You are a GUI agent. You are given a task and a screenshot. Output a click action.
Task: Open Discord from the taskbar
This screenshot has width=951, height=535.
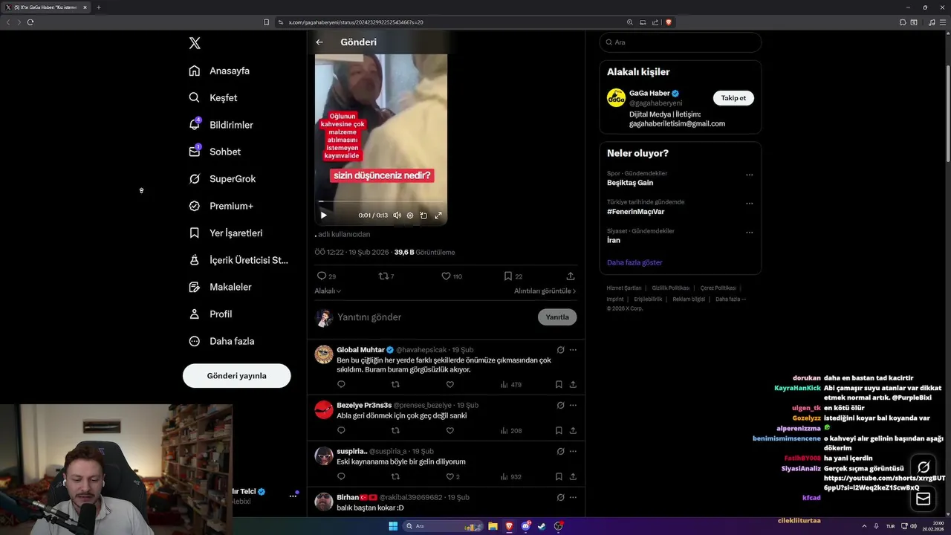click(x=526, y=526)
